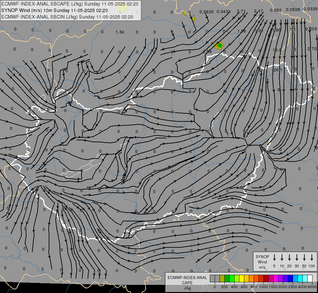Screen dimensions: 318x293
Task: Click the 50 m/s wind arrow in legend
Action: pos(304,258)
